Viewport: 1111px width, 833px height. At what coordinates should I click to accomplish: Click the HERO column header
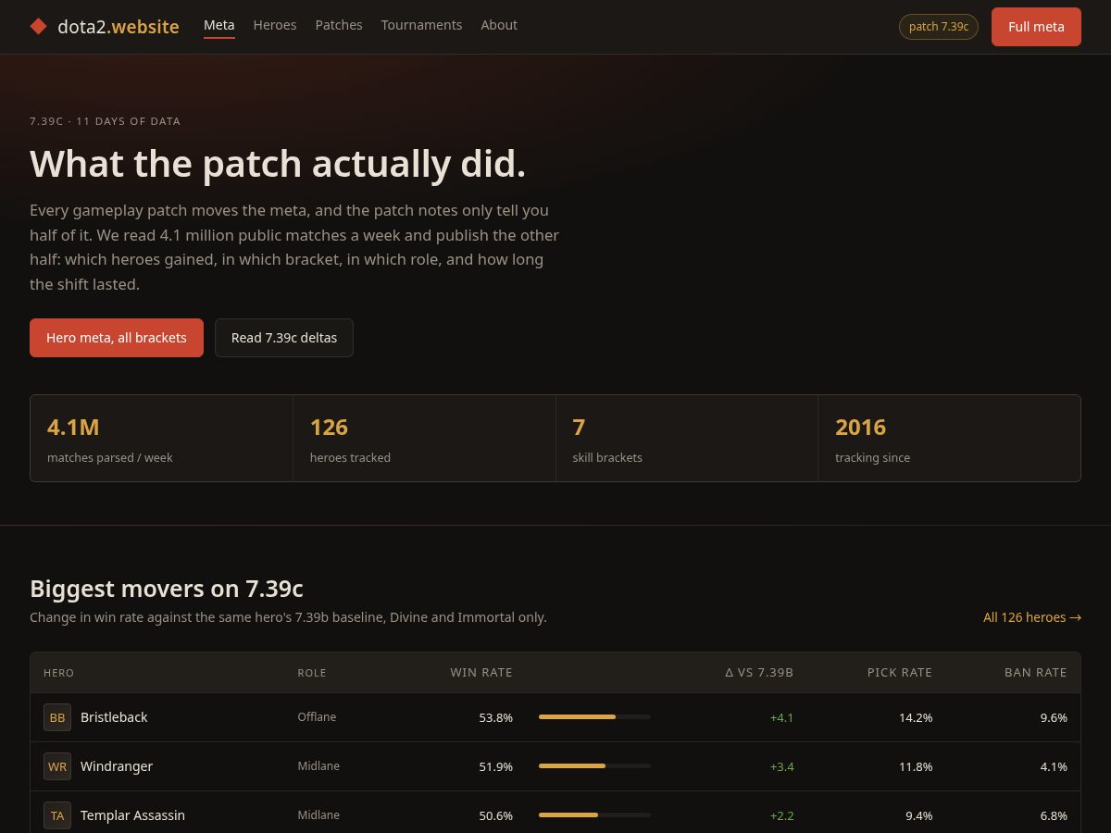[58, 673]
